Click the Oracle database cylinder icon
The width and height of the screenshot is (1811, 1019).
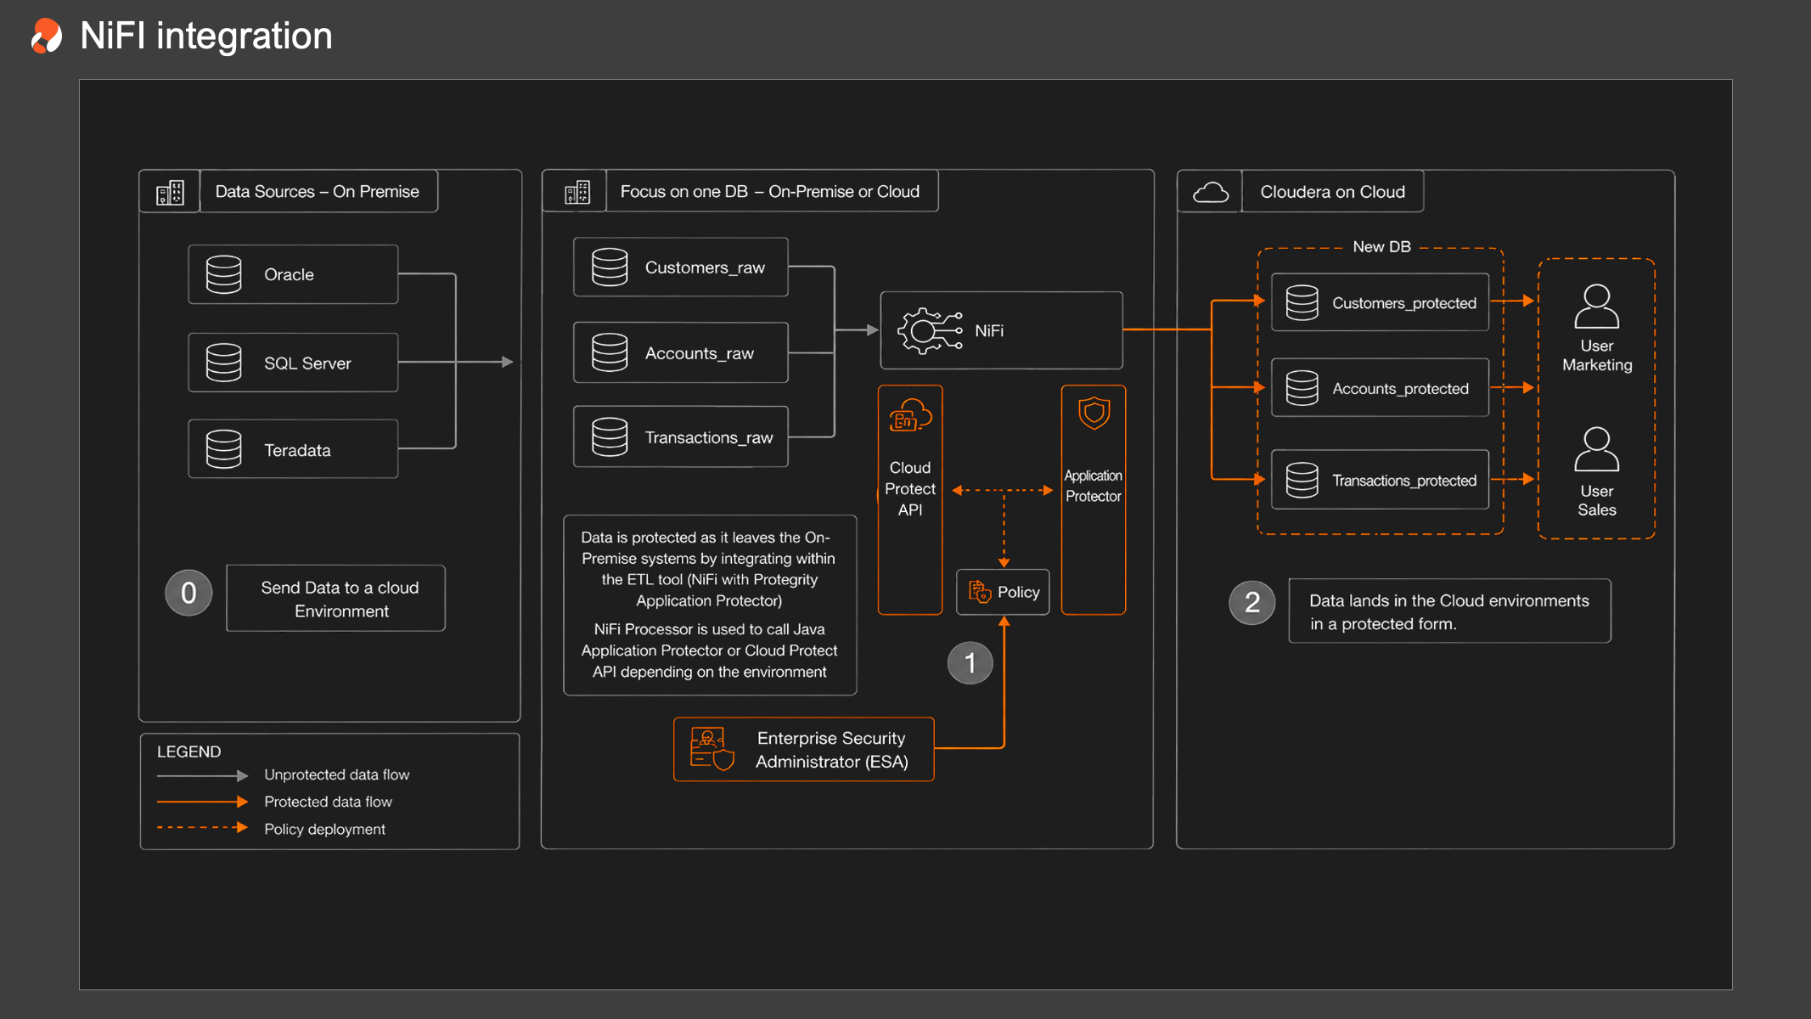pyautogui.click(x=224, y=274)
